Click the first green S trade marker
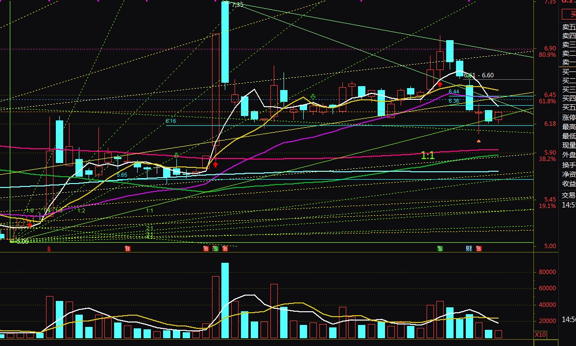The height and width of the screenshot is (346, 576). (x=216, y=249)
